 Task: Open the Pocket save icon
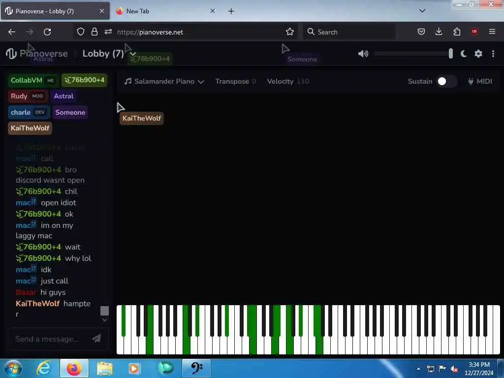click(421, 32)
